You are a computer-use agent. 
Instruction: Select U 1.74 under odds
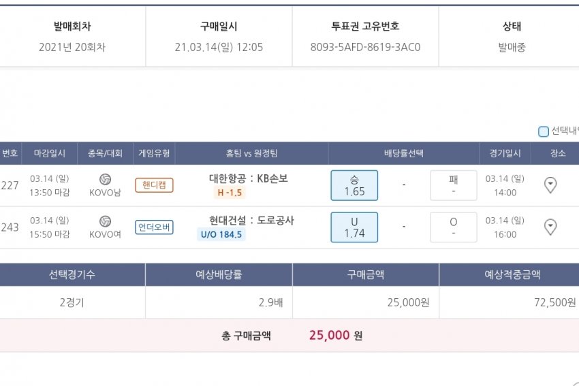(x=354, y=227)
